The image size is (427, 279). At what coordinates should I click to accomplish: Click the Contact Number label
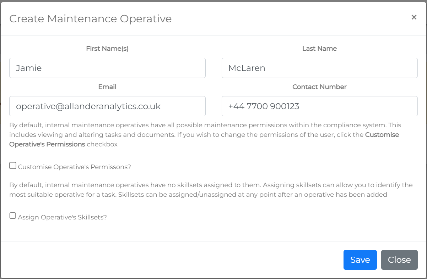coord(319,87)
